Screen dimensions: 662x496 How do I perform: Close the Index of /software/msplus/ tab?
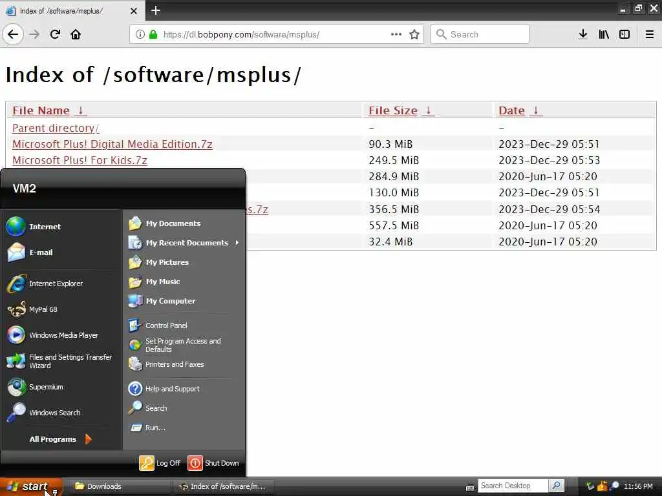point(134,10)
